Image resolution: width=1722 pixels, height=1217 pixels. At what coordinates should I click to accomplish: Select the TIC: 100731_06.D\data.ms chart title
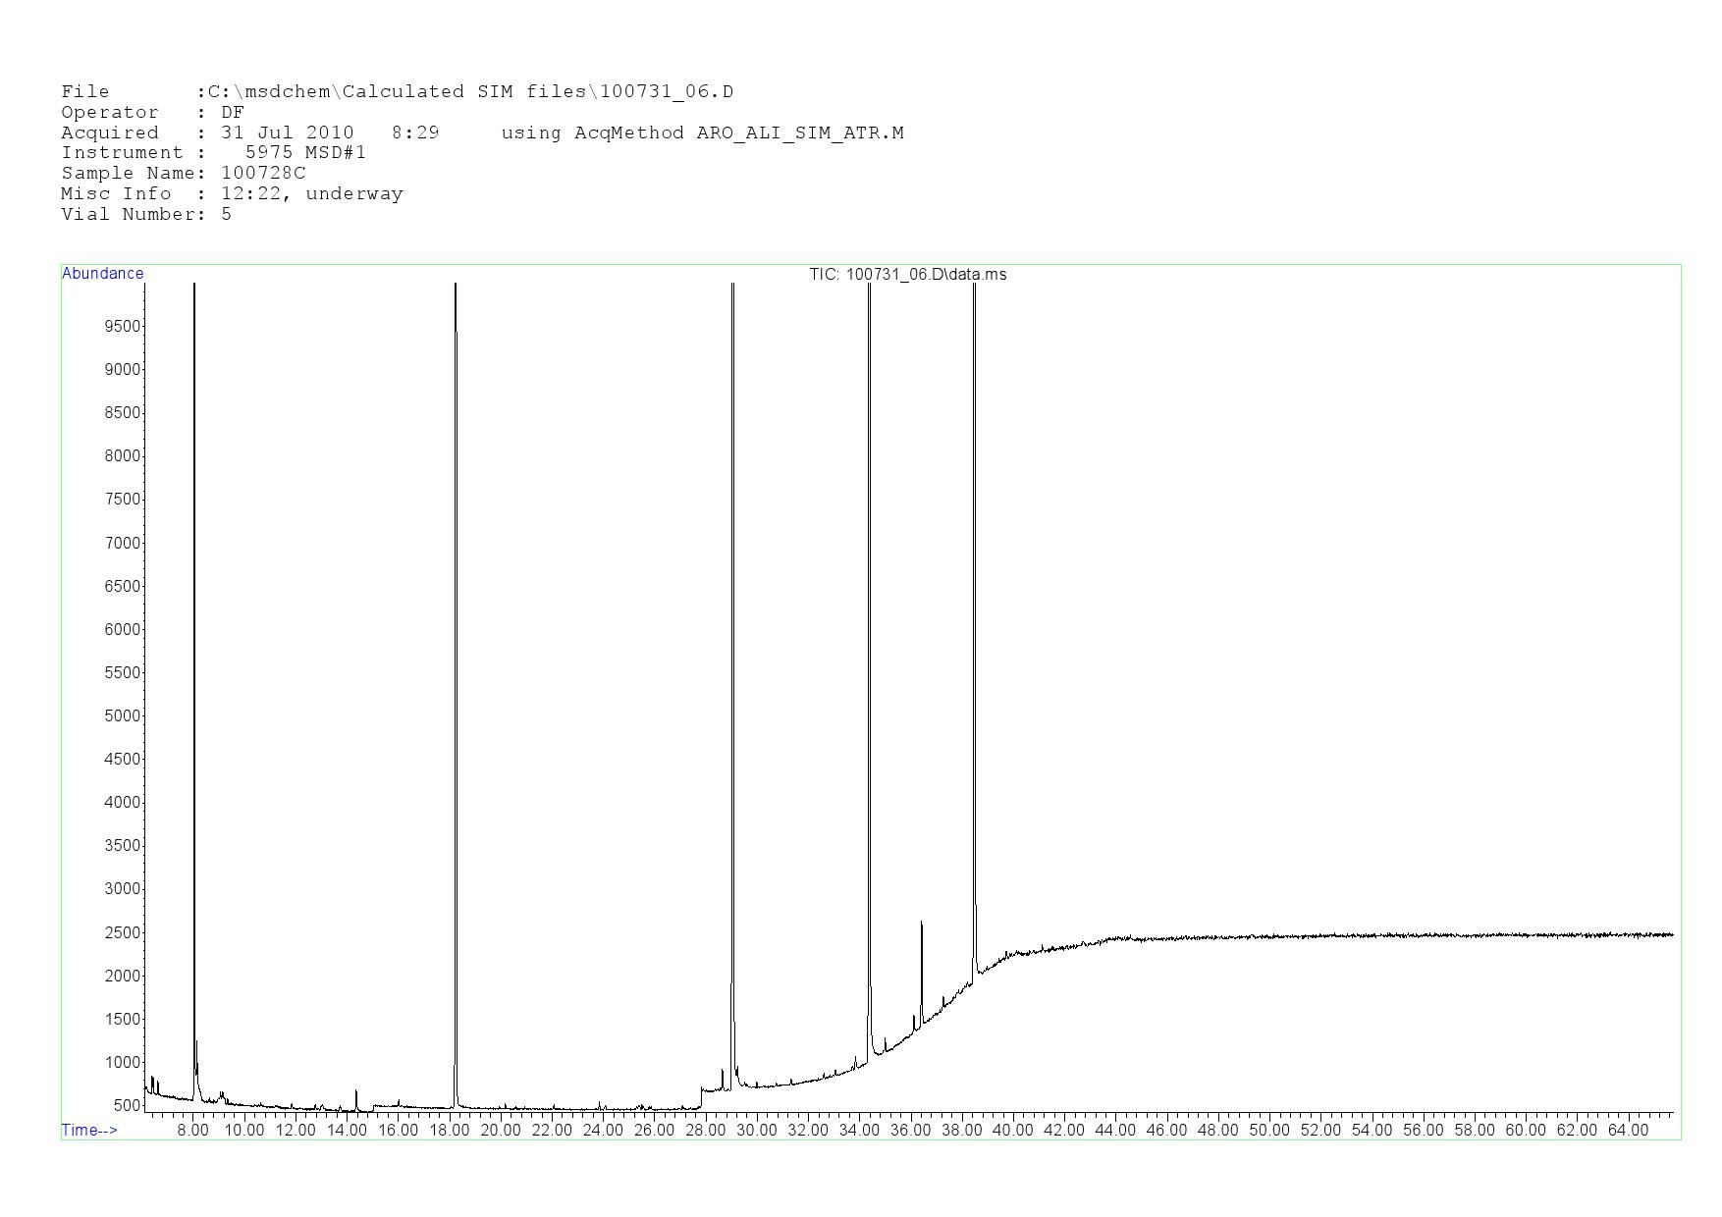coord(907,275)
